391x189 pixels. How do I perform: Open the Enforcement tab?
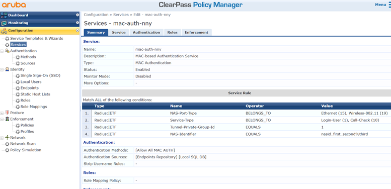coord(196,33)
